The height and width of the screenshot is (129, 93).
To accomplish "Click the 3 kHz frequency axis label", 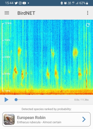I will click(7, 74).
